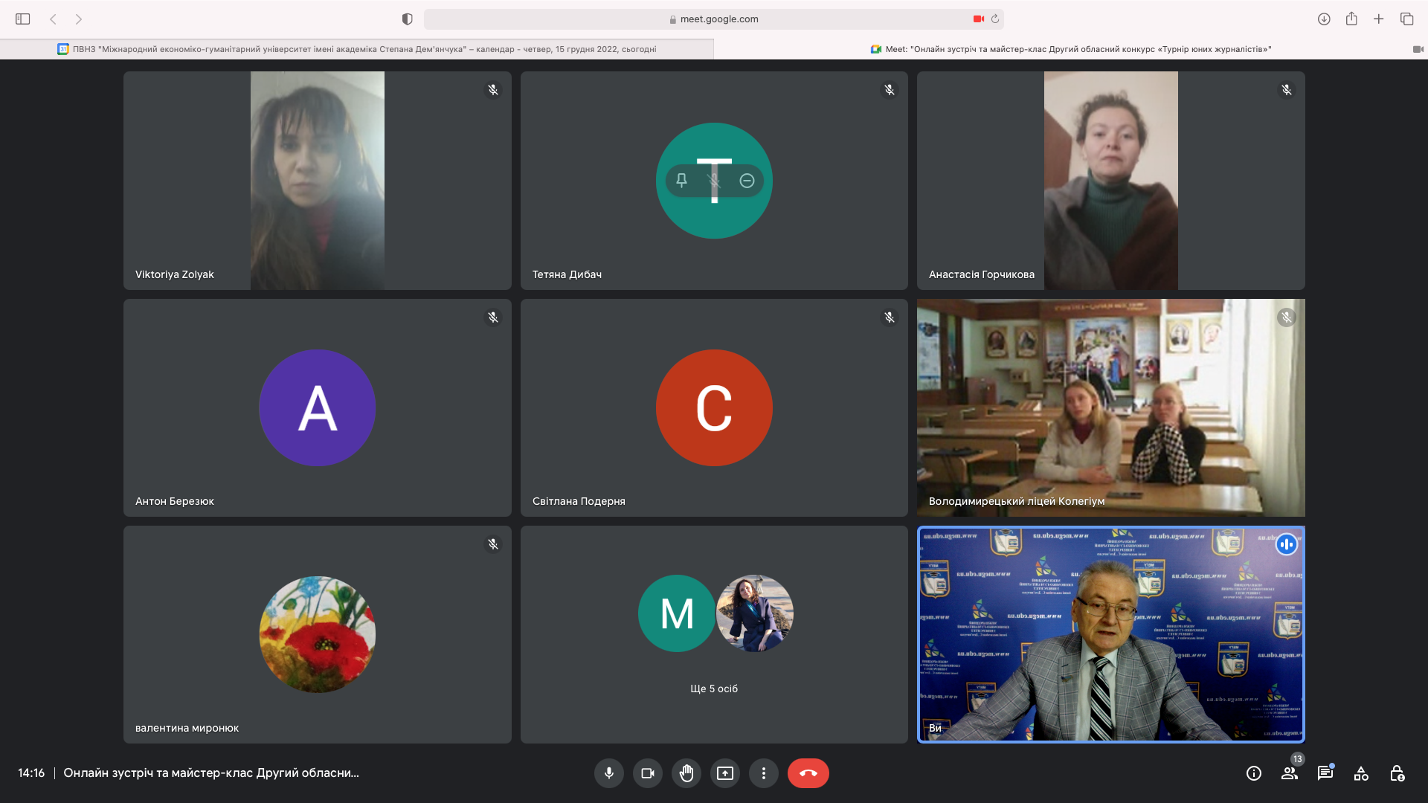Click the name label Світлана Подерня

(x=579, y=501)
